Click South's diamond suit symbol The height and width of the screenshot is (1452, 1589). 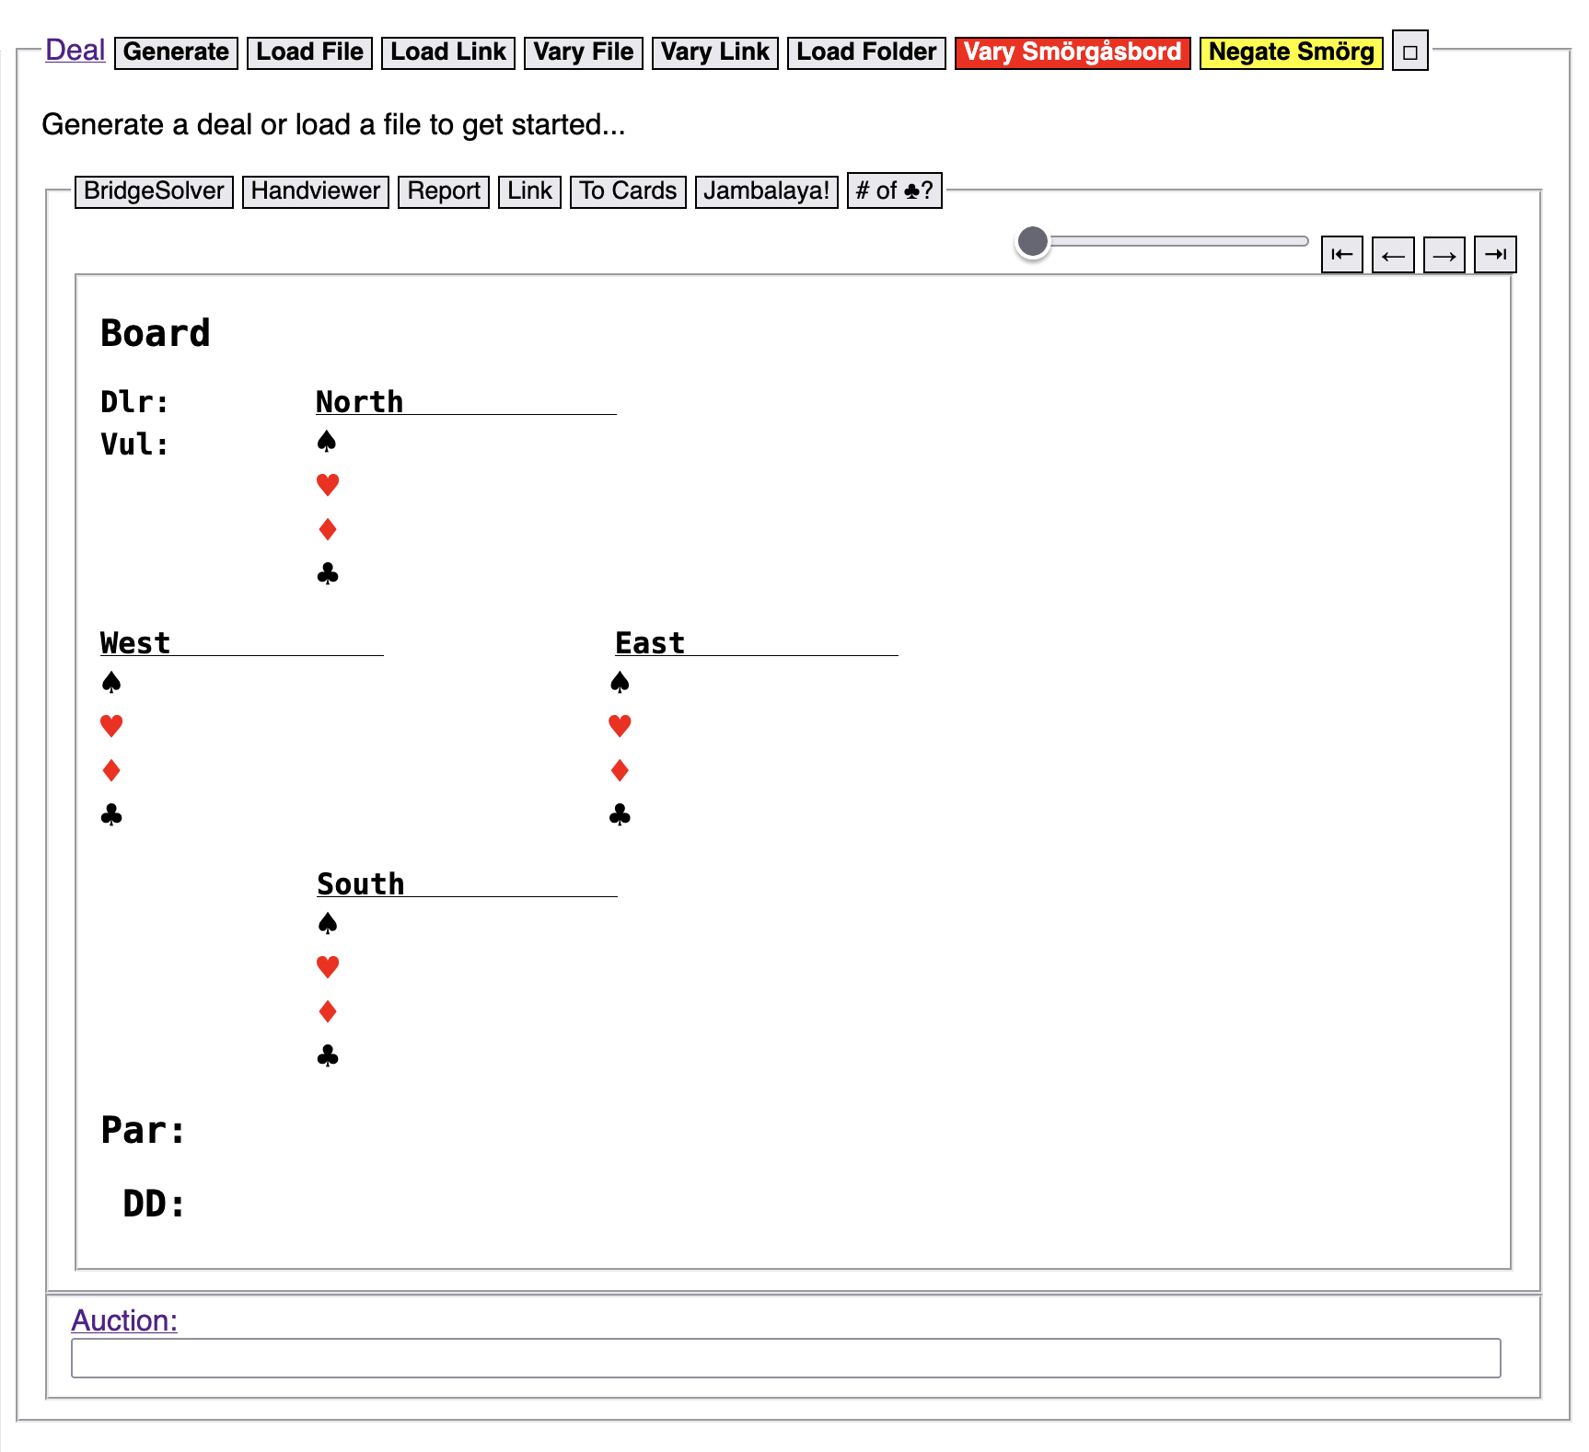point(327,1011)
